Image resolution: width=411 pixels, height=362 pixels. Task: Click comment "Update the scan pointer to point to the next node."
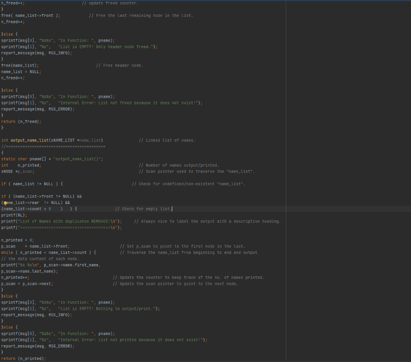[x=175, y=284]
